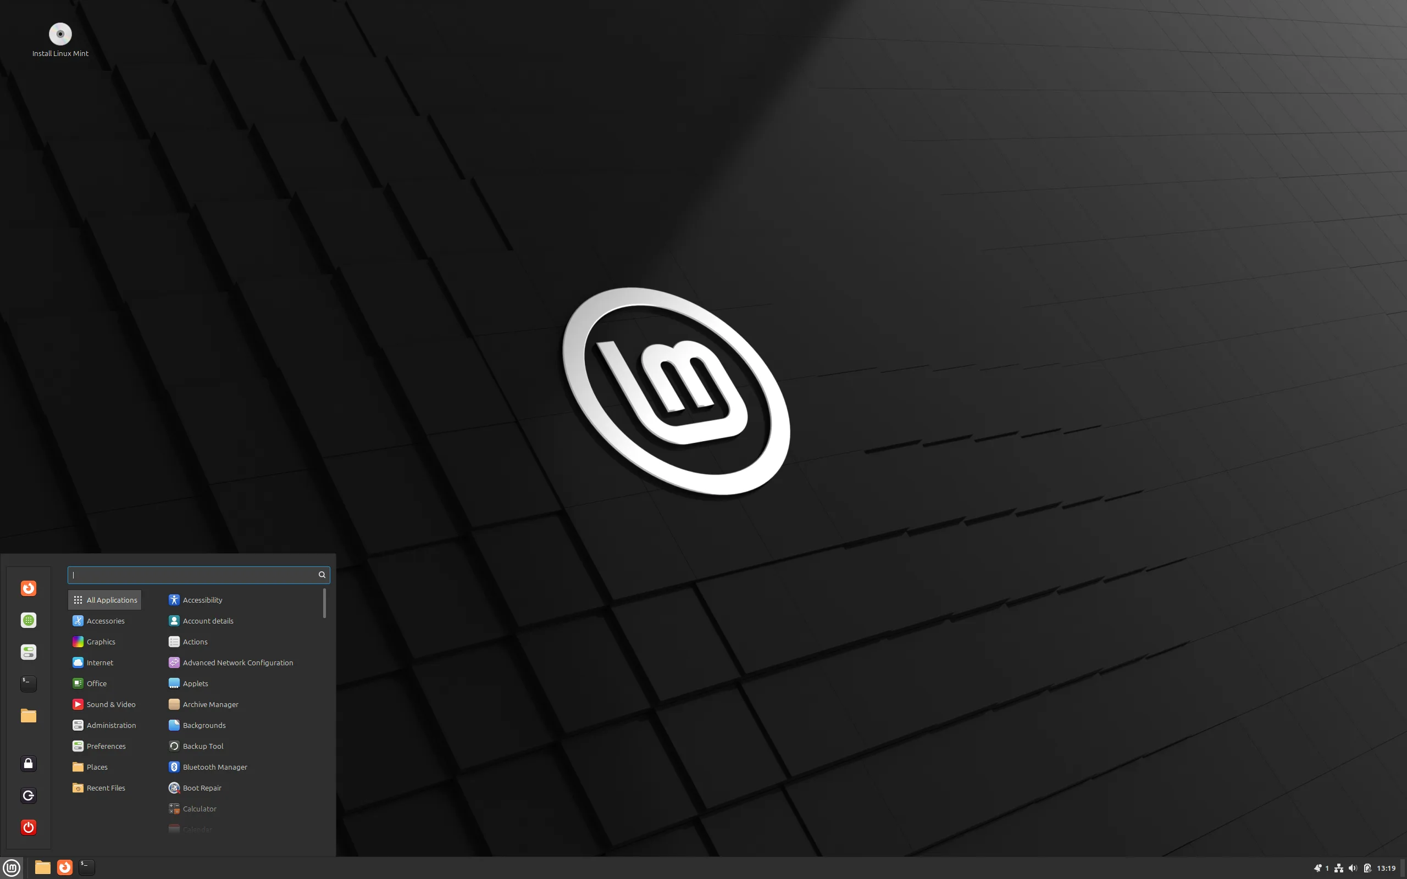1407x879 pixels.
Task: Expand the Accessories category
Action: tap(104, 620)
